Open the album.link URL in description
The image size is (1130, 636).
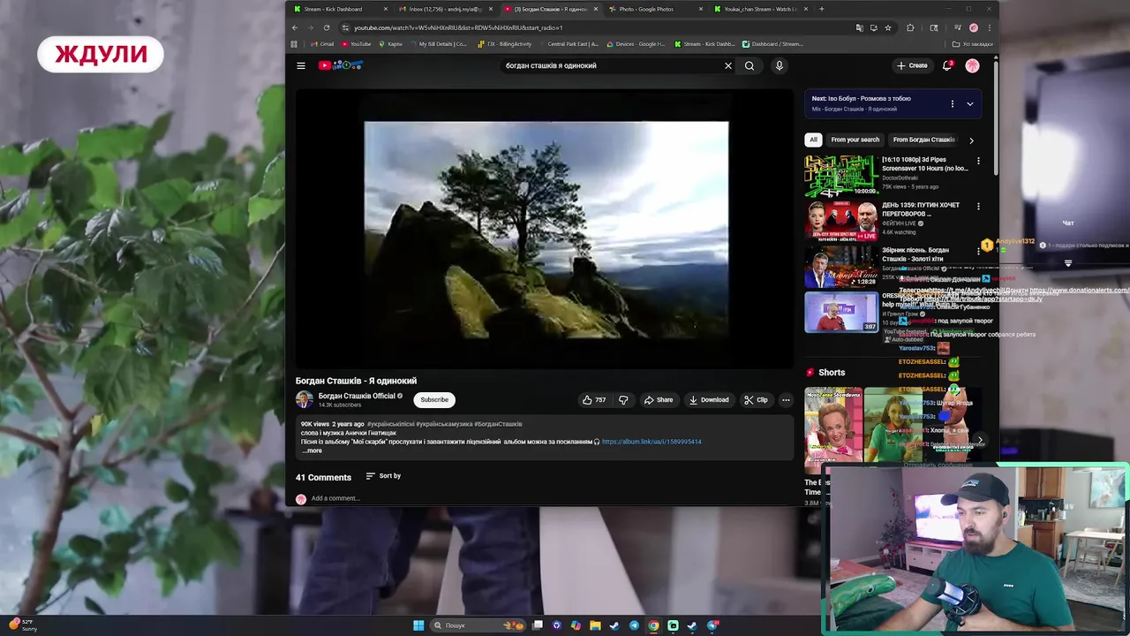[652, 442]
